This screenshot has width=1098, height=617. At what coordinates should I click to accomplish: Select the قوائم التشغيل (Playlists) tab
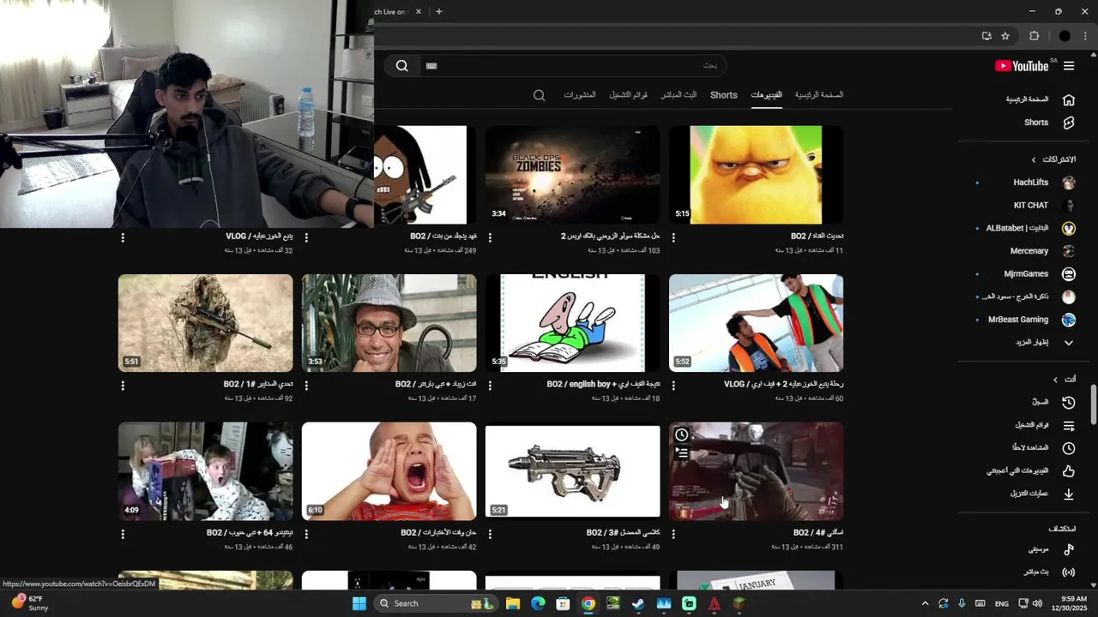tap(629, 95)
